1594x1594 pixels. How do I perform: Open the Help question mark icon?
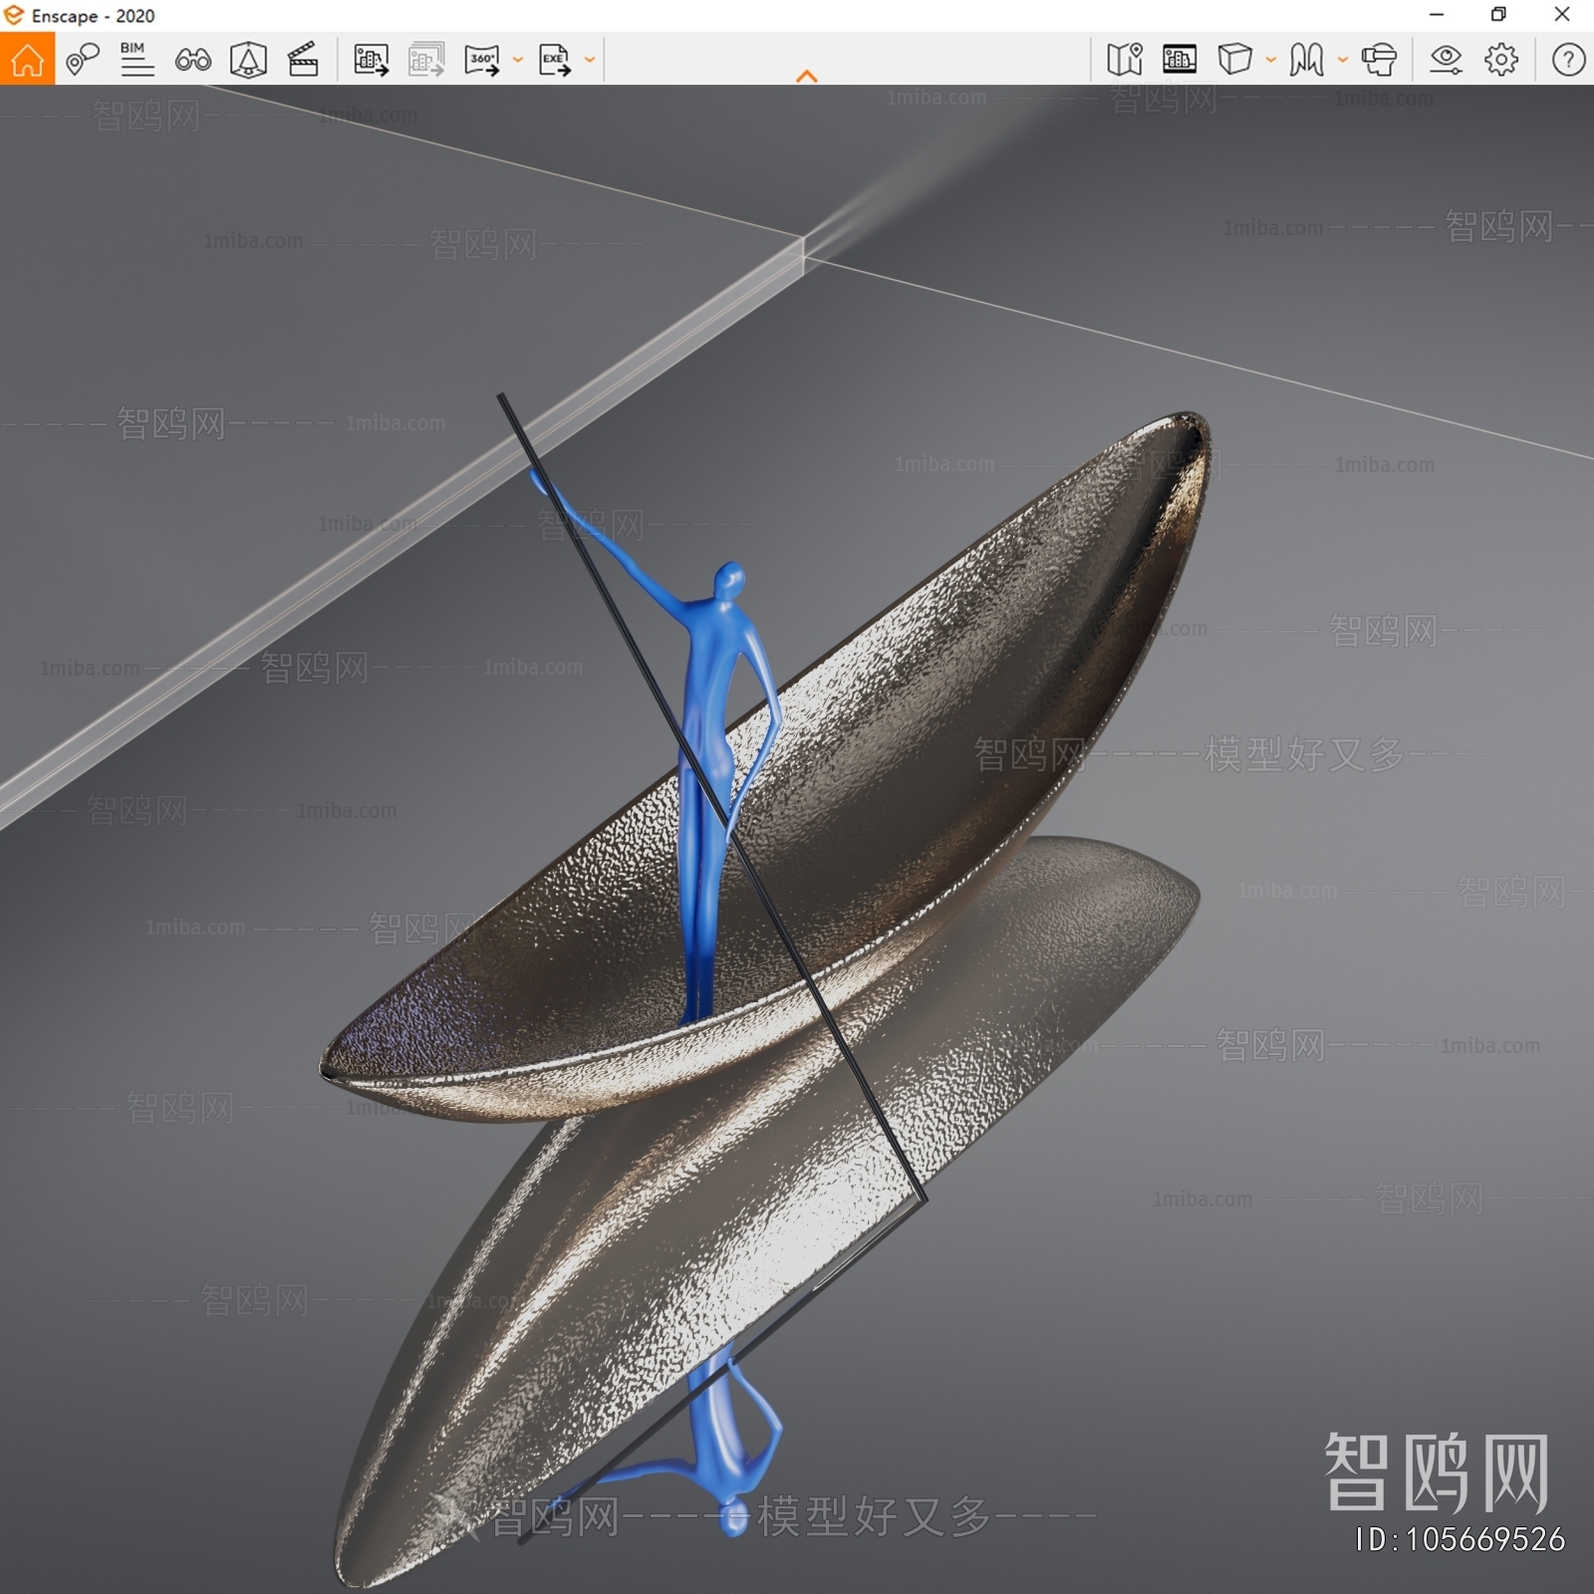coord(1568,60)
